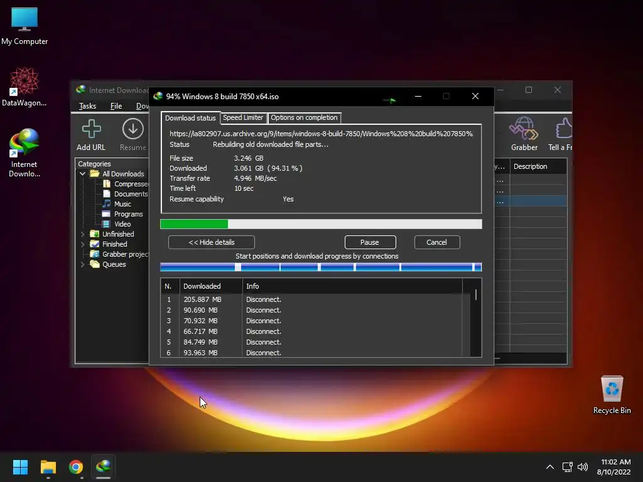This screenshot has width=643, height=482.
Task: Expand the Finished category node
Action: (82, 244)
